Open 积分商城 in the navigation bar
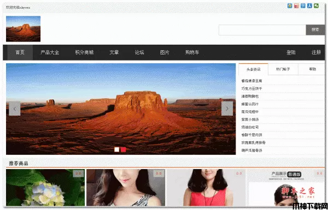The width and height of the screenshot is (328, 210). point(84,52)
